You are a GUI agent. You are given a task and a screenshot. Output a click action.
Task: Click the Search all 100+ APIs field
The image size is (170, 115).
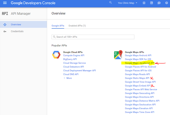click(x=93, y=37)
